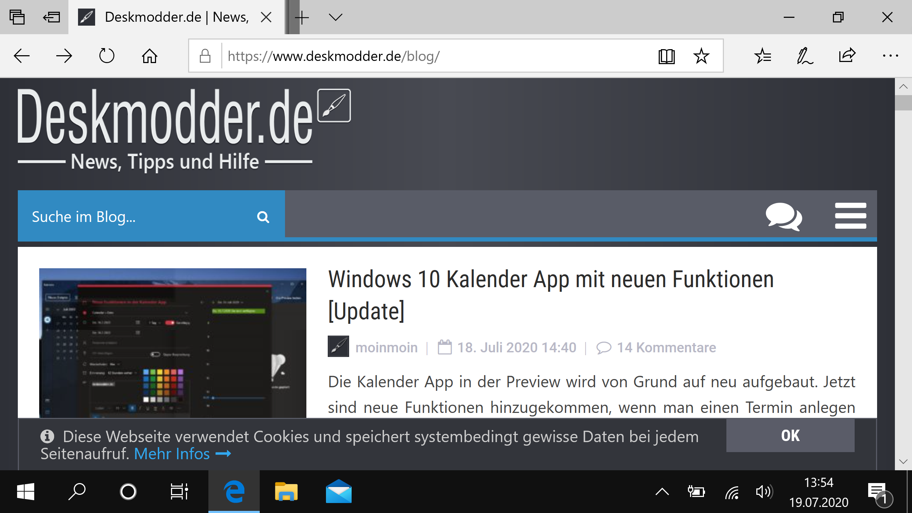912x513 pixels.
Task: Click the page scrollbar down arrow
Action: coord(903,462)
